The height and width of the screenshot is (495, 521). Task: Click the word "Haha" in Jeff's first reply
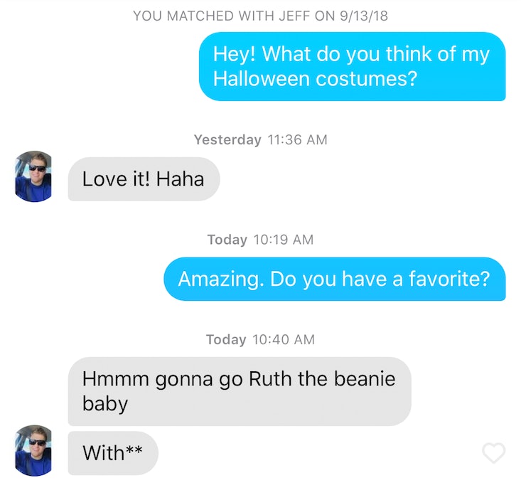coord(180,179)
